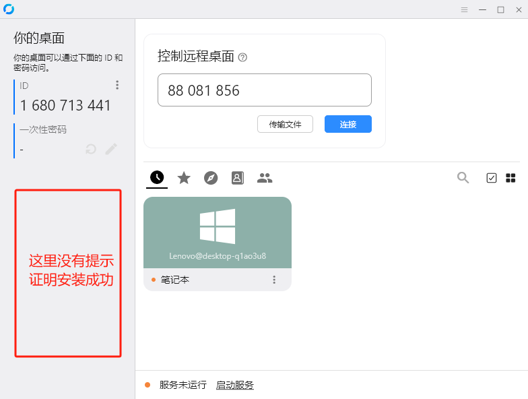Show help for 控制远程桌面
Viewport: 528px width, 399px height.
pos(242,58)
